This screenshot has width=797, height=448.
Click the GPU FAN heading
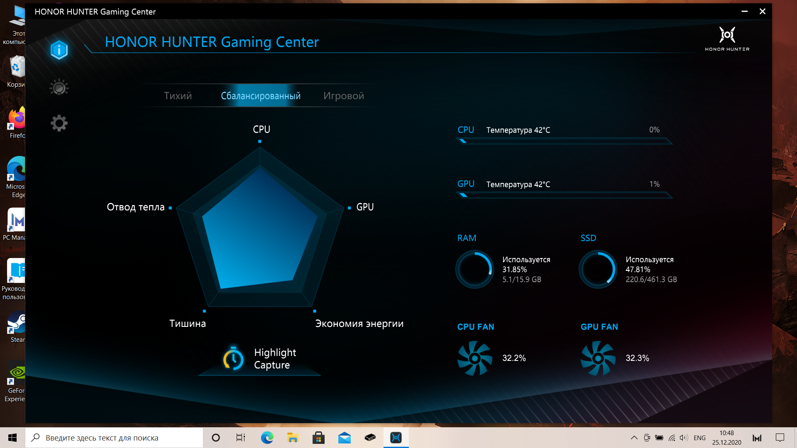pos(599,327)
